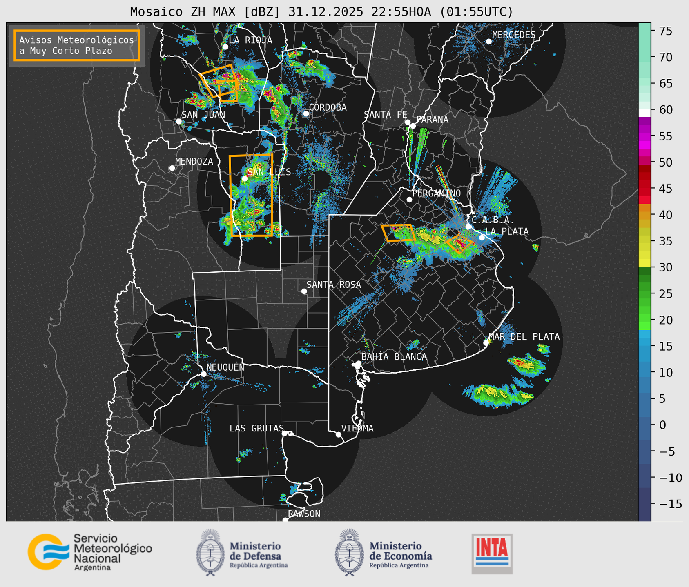Screen dimensions: 689x587
Task: Click the 75 tick label on color scale
Action: 665,31
